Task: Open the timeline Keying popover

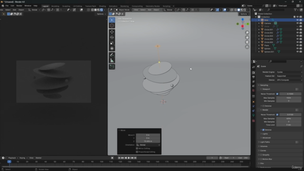Action: point(23,158)
